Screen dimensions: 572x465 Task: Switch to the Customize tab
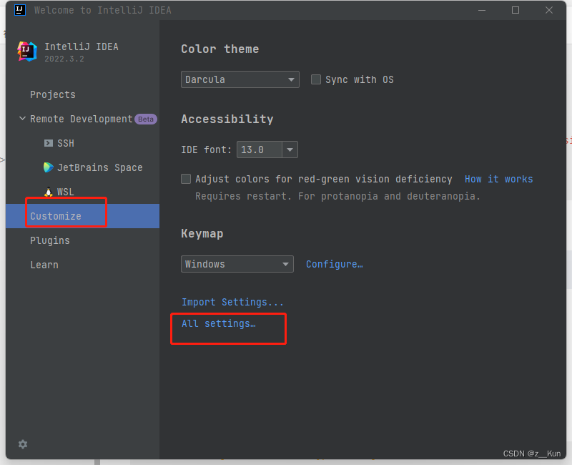tap(56, 216)
